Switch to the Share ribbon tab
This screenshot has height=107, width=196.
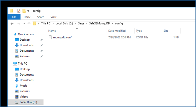pos(40,17)
